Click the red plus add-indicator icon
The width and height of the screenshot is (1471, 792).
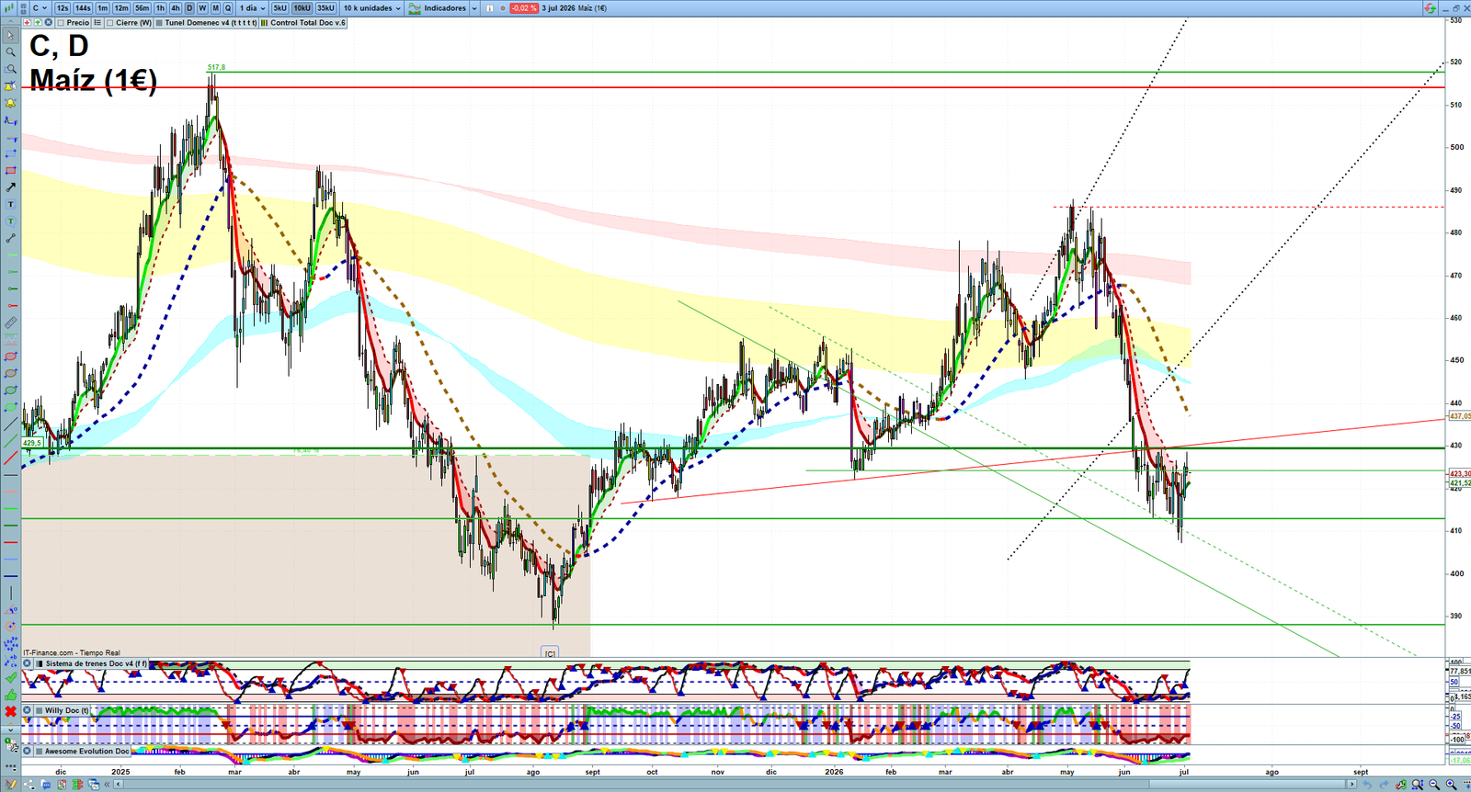[27, 23]
